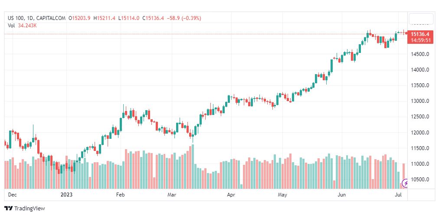Screen dimensions: 439x216
Task: Select the Apr marker on time axis
Action: 230,195
